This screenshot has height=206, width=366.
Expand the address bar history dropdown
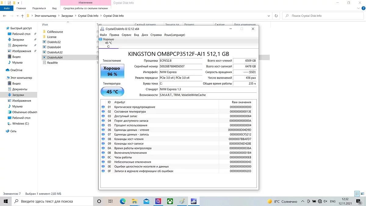point(268,16)
